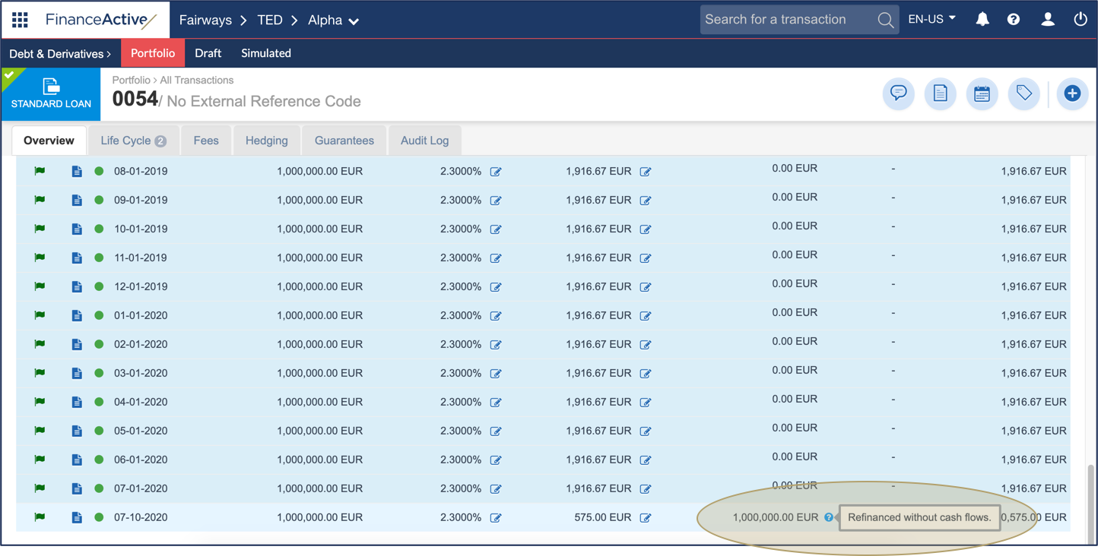Go to Fairways in the breadcrumb
The width and height of the screenshot is (1098, 556).
coord(205,21)
